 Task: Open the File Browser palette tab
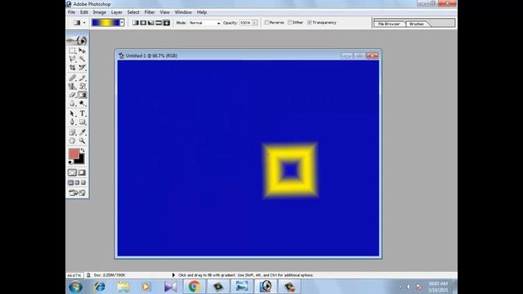point(389,24)
